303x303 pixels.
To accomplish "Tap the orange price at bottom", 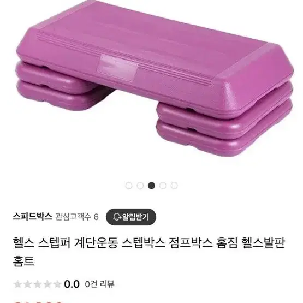I will 39,301.
